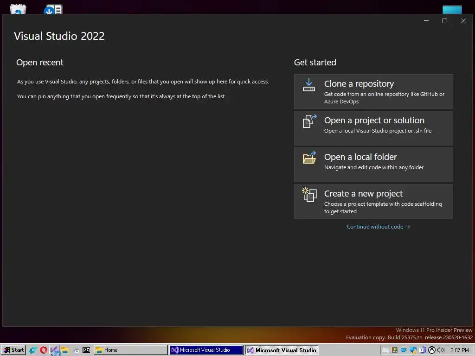Click the blue gear quick launch icon
Viewport: 475px width, 356px height.
coord(33,350)
